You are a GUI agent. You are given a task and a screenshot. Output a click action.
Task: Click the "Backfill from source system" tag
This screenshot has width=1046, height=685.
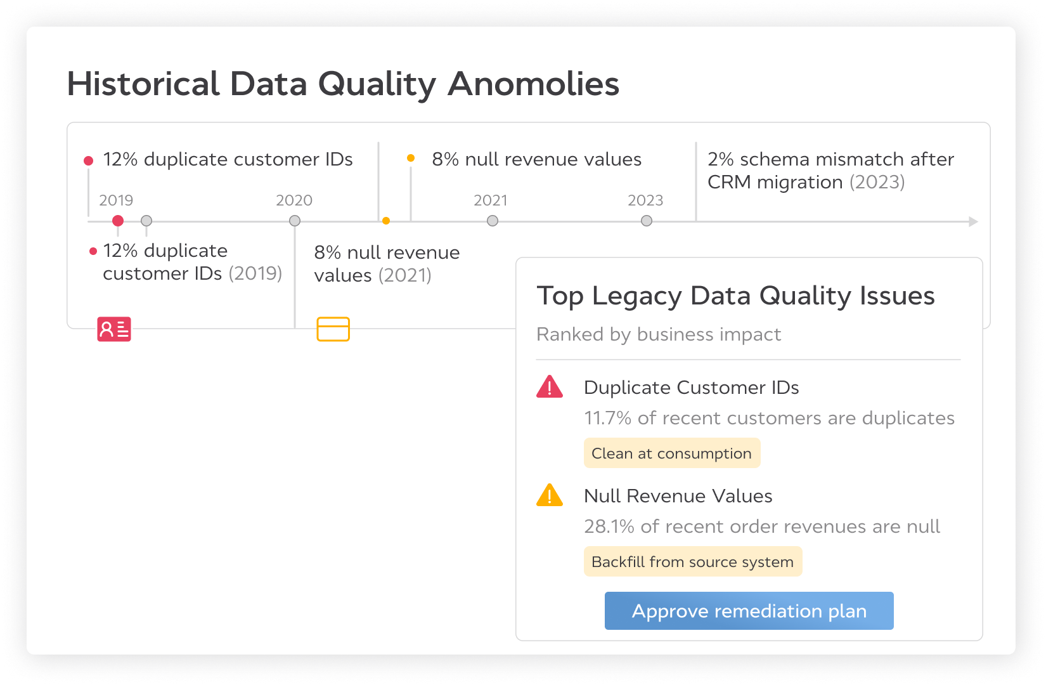[x=692, y=562]
